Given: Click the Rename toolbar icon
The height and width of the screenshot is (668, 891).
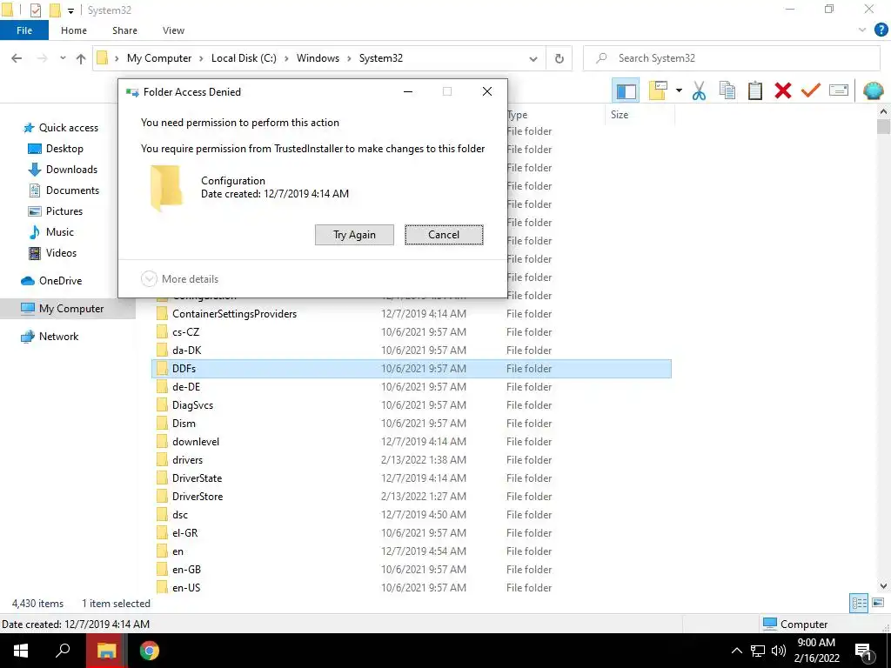Looking at the screenshot, I should (839, 90).
